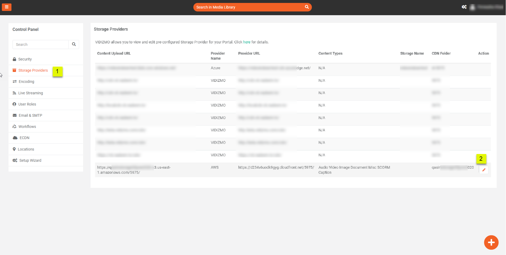
Task: Edit the AWS storage provider with pencil icon
Action: [x=484, y=170]
